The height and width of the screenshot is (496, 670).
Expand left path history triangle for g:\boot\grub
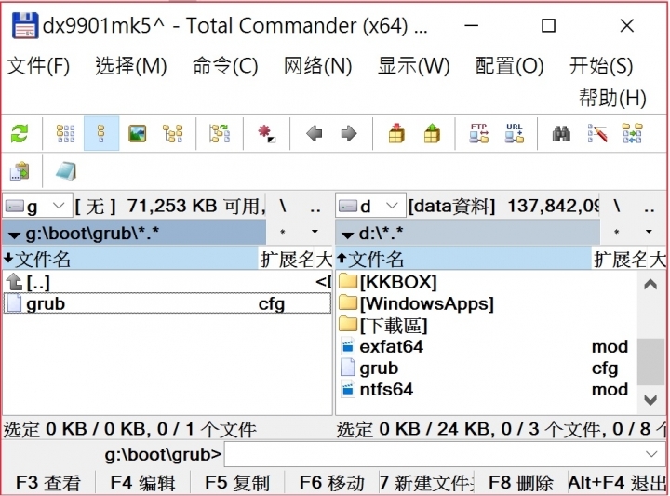coord(14,235)
